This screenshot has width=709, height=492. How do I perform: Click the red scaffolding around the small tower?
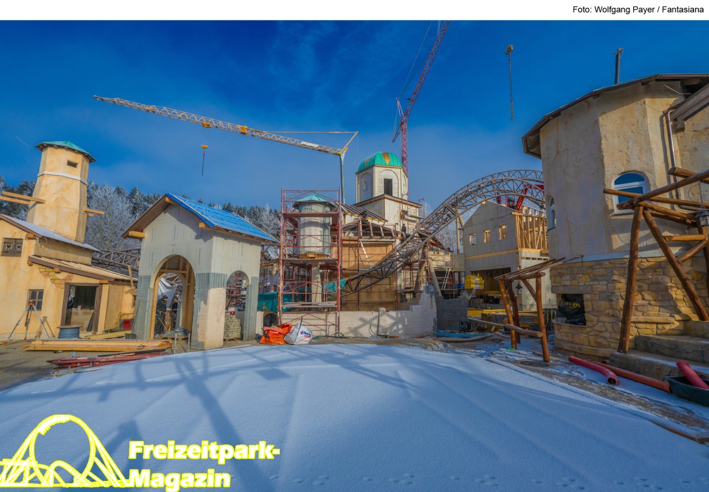pyautogui.click(x=309, y=260)
